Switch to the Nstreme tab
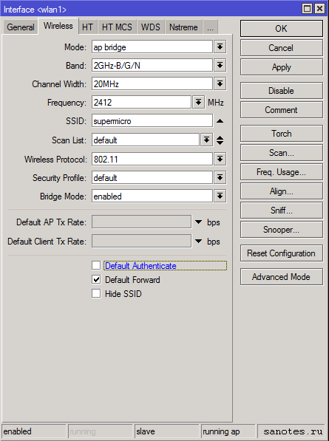Viewport: 329px width, 441px height. tap(183, 27)
